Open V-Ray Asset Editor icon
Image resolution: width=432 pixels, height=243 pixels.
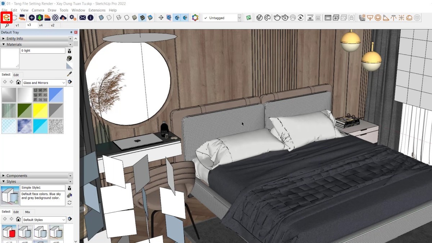[x=259, y=18]
